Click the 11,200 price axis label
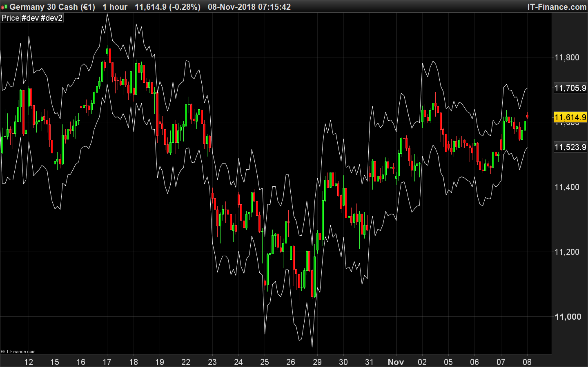The height and width of the screenshot is (367, 588). 567,252
